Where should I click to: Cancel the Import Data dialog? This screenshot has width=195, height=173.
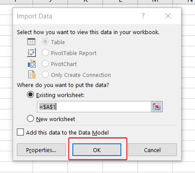152,150
